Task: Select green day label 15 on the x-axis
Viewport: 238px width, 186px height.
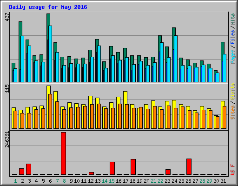Action: coord(112,181)
